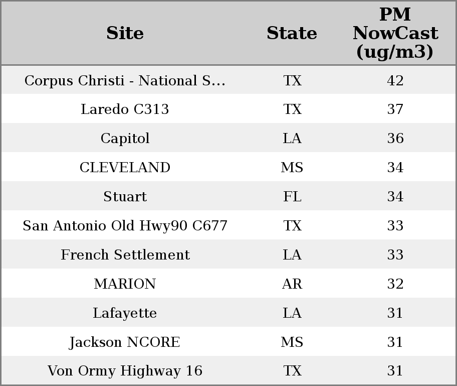Select the Stuart site cell
The width and height of the screenshot is (457, 386).
pos(125,197)
